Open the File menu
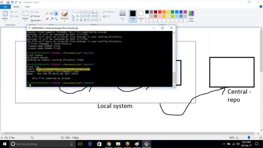The width and height of the screenshot is (263, 148). 5,7
